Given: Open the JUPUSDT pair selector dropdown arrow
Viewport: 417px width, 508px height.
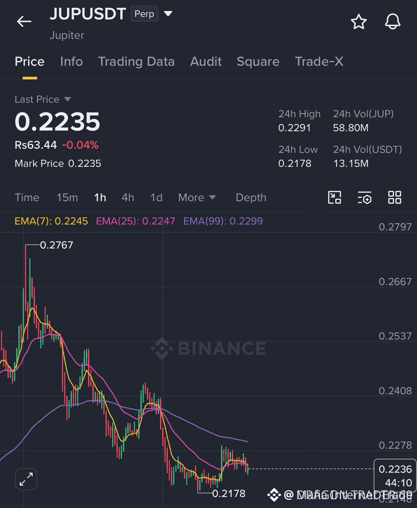Looking at the screenshot, I should pyautogui.click(x=168, y=14).
